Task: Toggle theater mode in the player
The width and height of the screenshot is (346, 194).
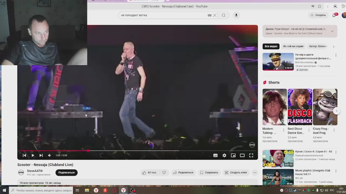Action: click(242, 155)
